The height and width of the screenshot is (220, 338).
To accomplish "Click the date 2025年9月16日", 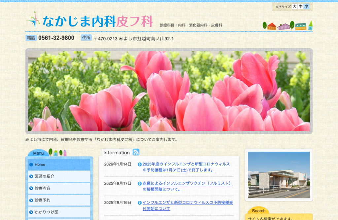I will point(118,202).
